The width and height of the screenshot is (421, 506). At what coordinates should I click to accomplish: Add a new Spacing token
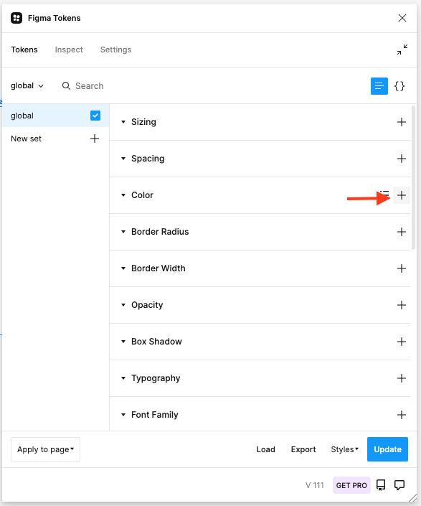click(402, 159)
